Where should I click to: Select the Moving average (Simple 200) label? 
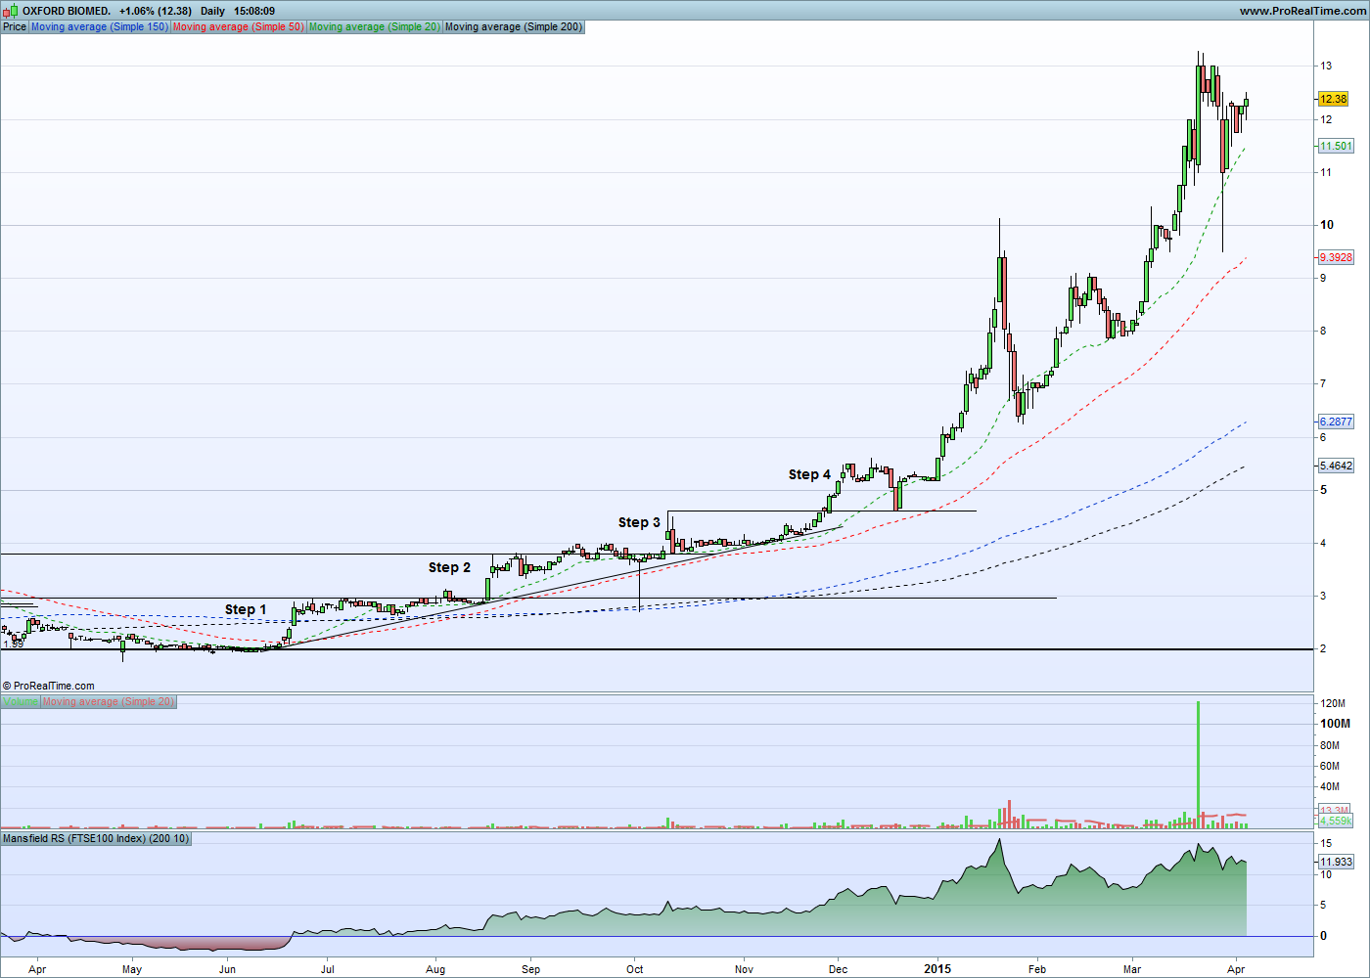click(x=514, y=26)
